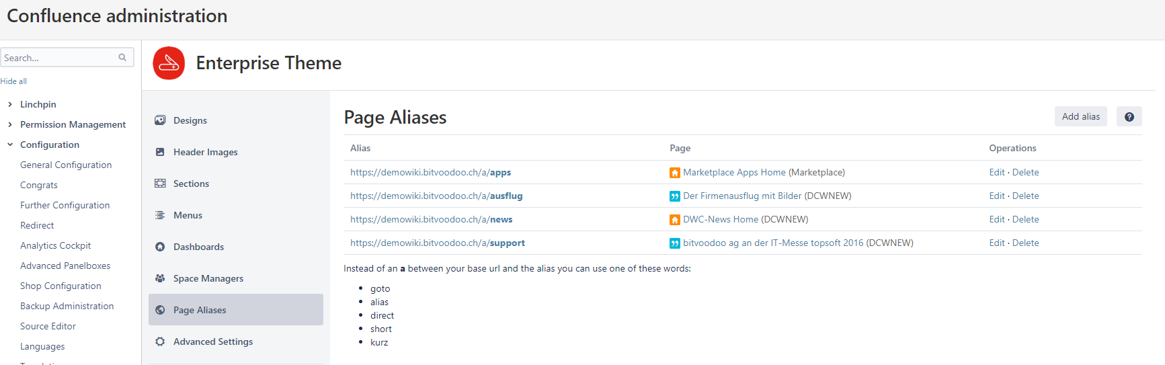
Task: Click the Space Managers people icon
Action: (x=160, y=278)
